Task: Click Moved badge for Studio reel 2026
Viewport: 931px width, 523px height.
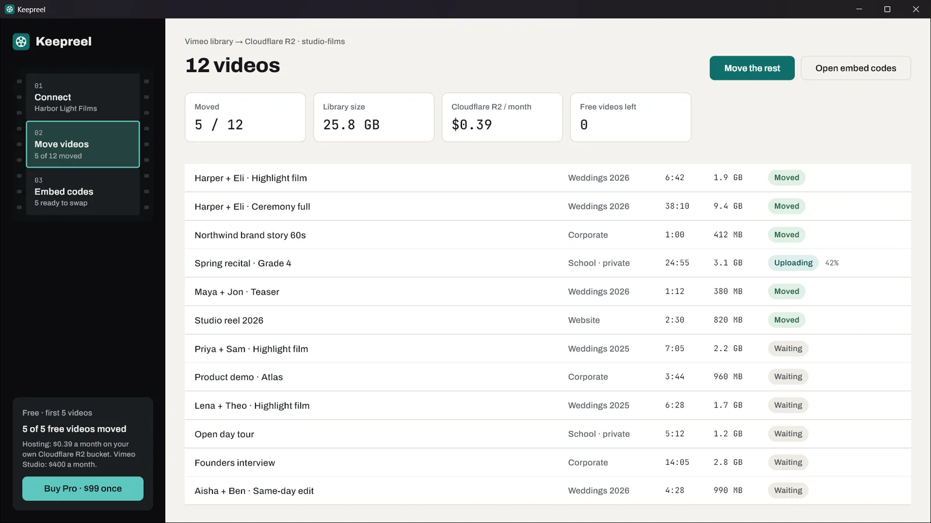Action: point(787,320)
